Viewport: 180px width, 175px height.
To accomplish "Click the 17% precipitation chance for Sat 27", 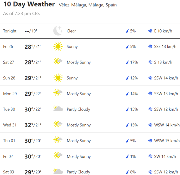I will (134, 62).
